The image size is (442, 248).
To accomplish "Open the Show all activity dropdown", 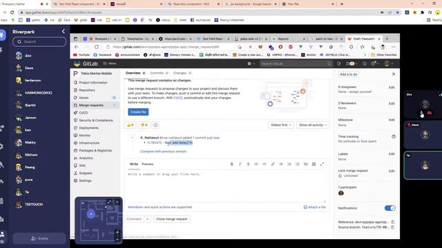I will coord(313,125).
